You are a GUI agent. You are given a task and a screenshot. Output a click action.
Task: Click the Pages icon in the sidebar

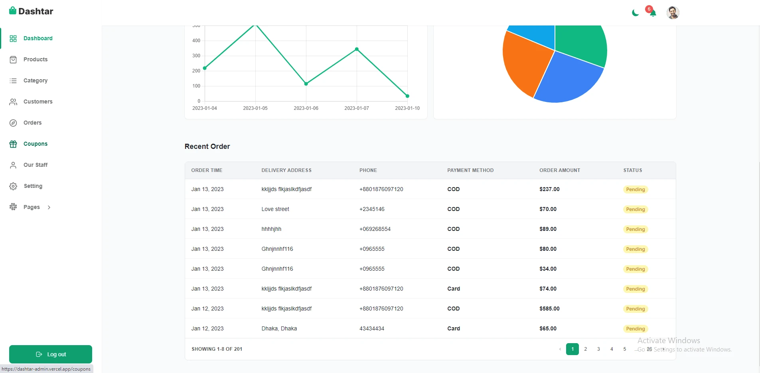[13, 207]
